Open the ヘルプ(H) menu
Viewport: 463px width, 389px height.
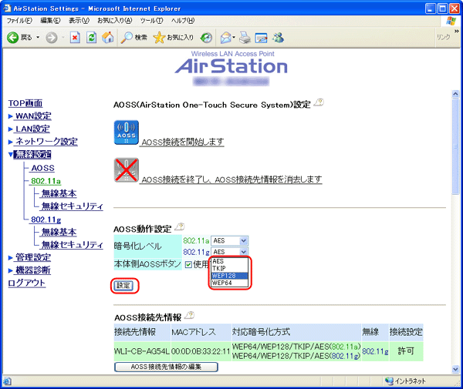183,21
